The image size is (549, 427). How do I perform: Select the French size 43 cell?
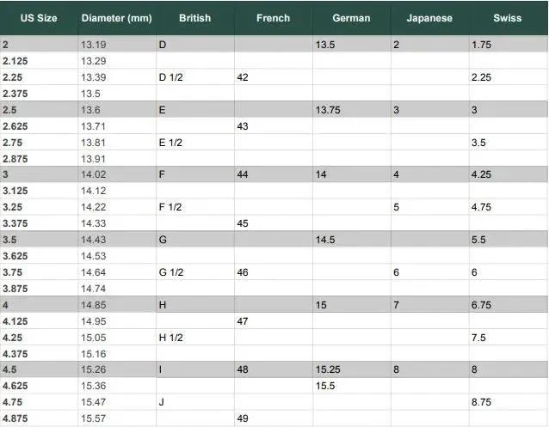click(274, 126)
